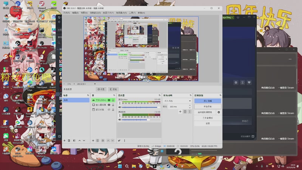302x170 pixels.
Task: Open OBS from the Windows taskbar
Action: (175, 166)
